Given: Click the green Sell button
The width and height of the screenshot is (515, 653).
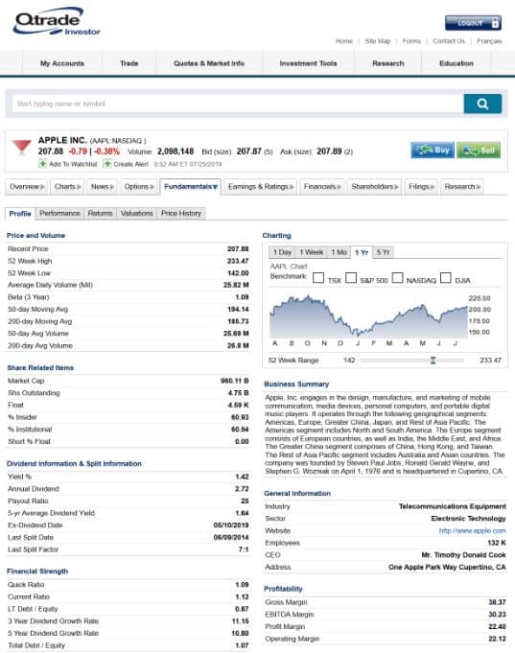Looking at the screenshot, I should [479, 150].
